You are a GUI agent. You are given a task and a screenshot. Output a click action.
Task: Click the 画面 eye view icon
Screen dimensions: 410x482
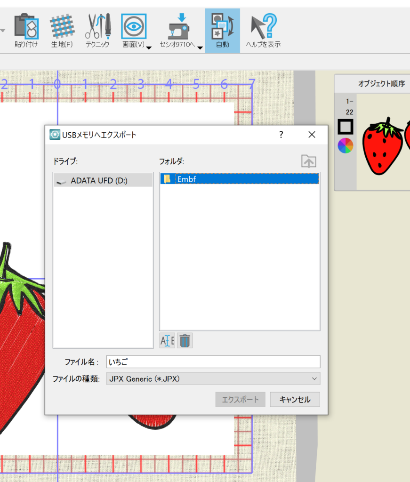coord(134,26)
